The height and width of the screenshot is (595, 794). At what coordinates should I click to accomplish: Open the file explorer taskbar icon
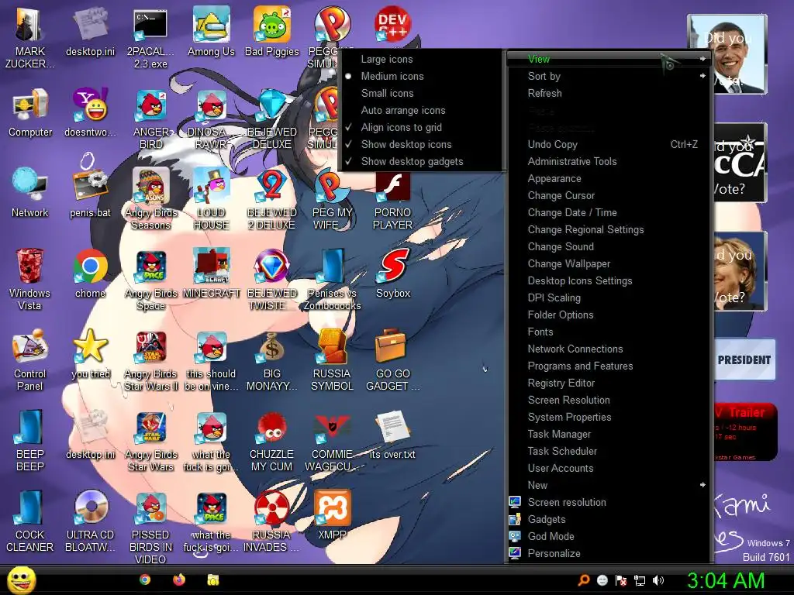(212, 580)
